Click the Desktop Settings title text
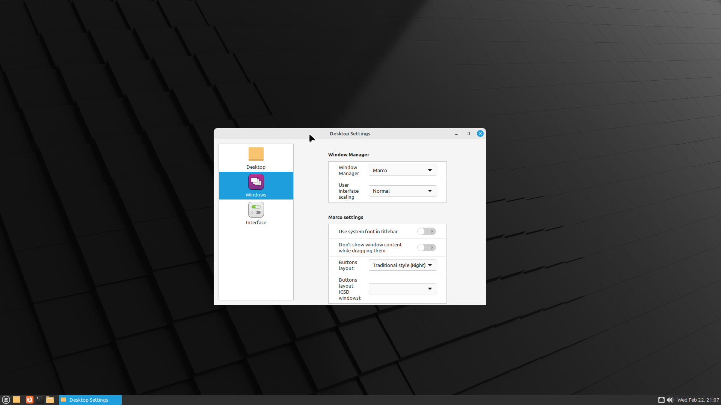This screenshot has height=405, width=721. pos(350,133)
